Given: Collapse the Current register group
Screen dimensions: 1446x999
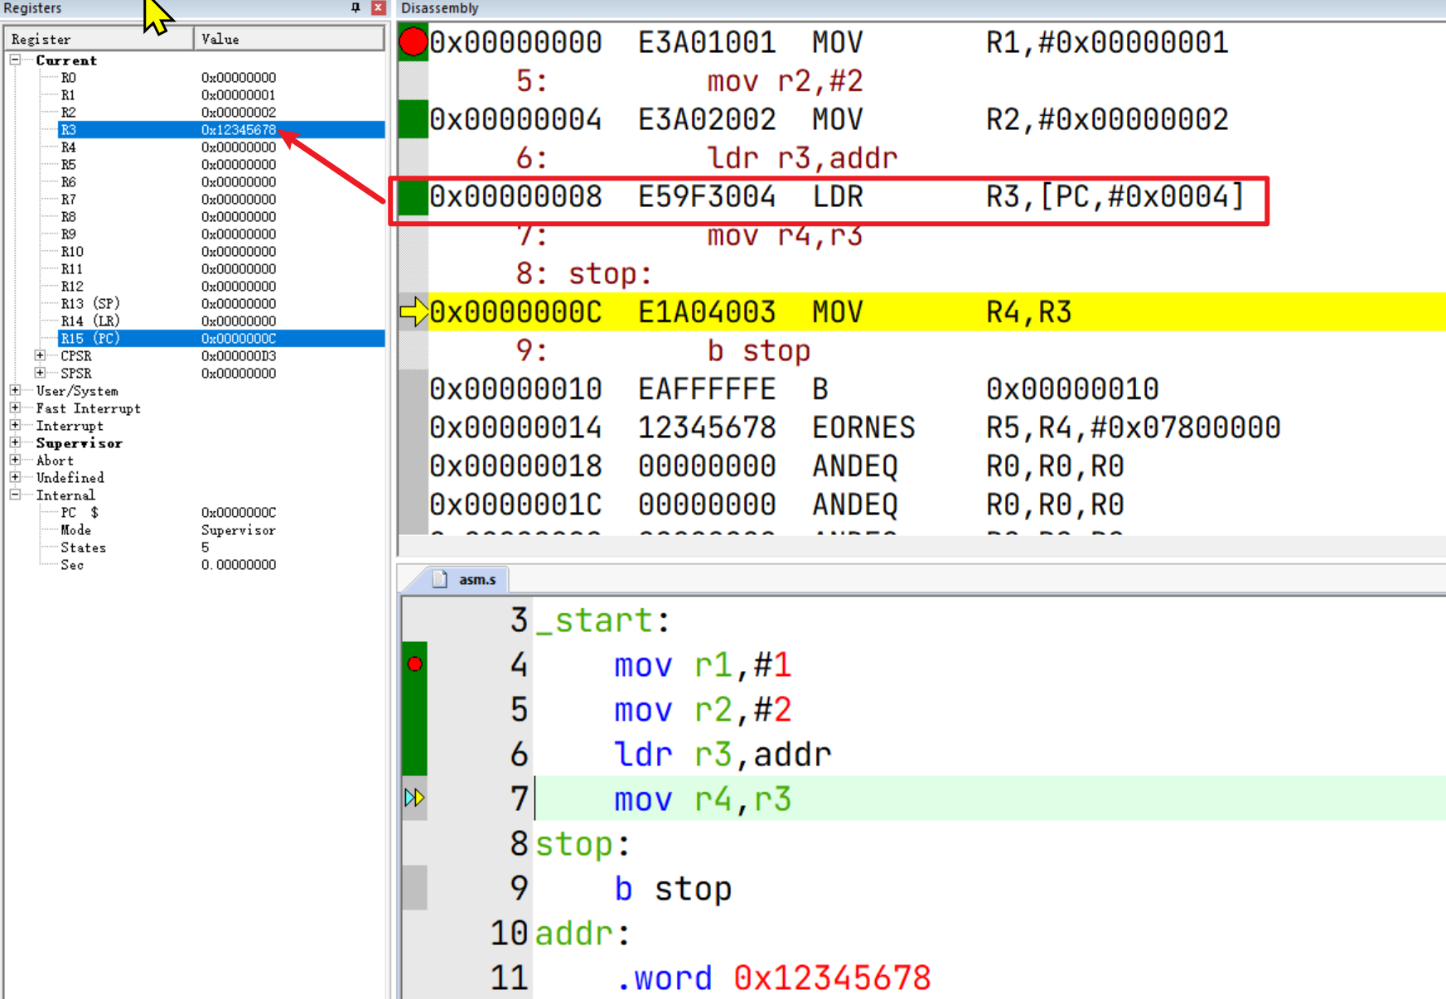Looking at the screenshot, I should click(15, 60).
